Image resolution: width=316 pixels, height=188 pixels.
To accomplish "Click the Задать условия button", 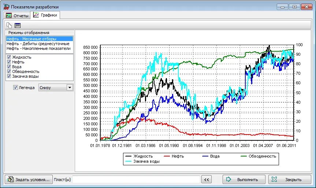I will [x=29, y=179].
